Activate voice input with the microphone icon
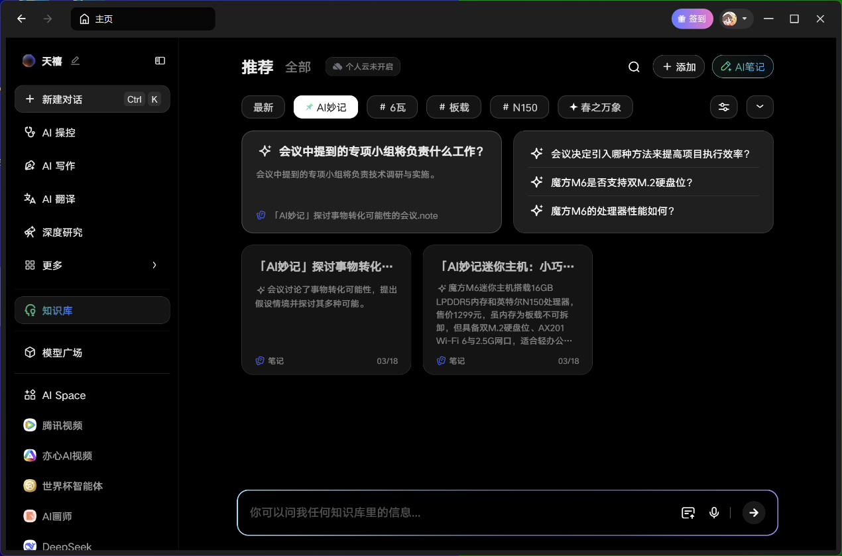Screen dimensions: 842x556 tap(714, 512)
